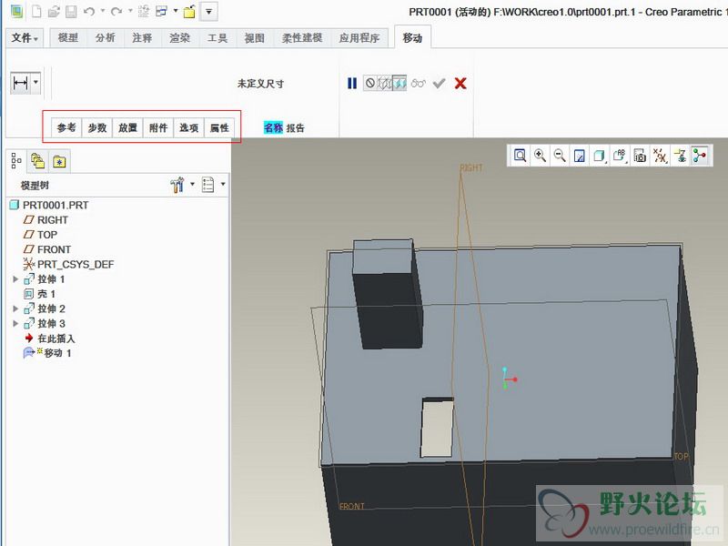
Task: Click the green check to accept Move feature
Action: 439,83
